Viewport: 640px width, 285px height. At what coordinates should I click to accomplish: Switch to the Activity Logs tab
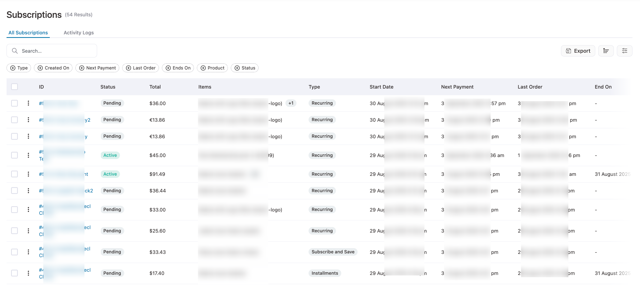78,33
